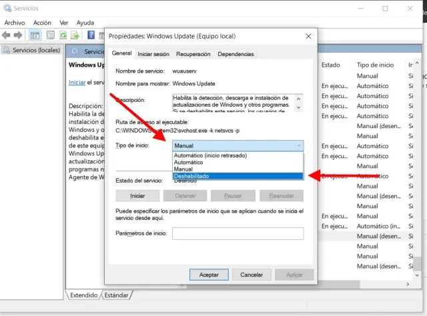The image size is (427, 316).
Task: Choose the Manual option in dropdown list
Action: 238,169
